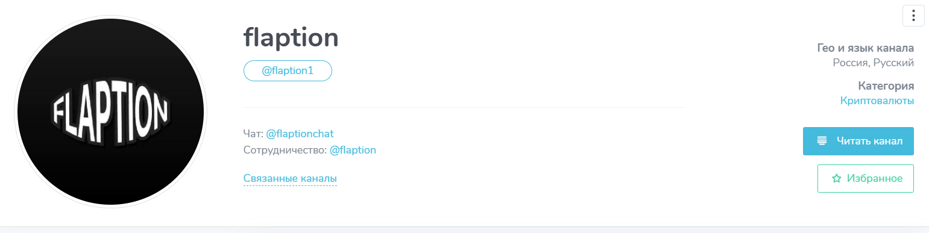Click the Чат: label text
The image size is (929, 233).
[x=253, y=133]
